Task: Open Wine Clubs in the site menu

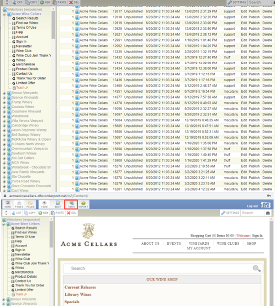Action: point(228,243)
